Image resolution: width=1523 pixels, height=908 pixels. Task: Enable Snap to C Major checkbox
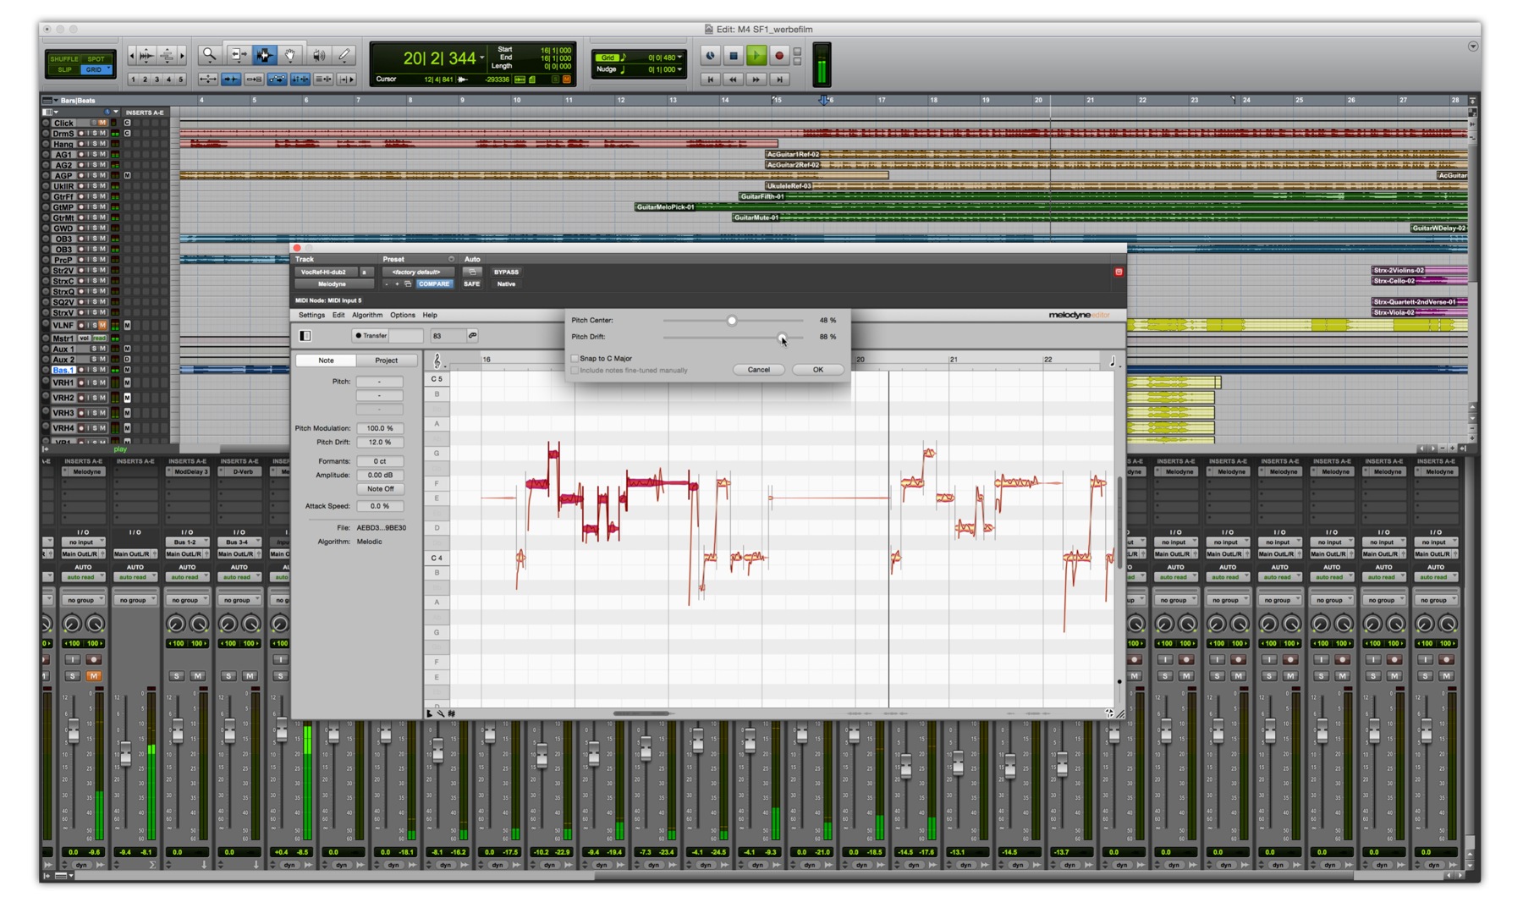pos(575,359)
